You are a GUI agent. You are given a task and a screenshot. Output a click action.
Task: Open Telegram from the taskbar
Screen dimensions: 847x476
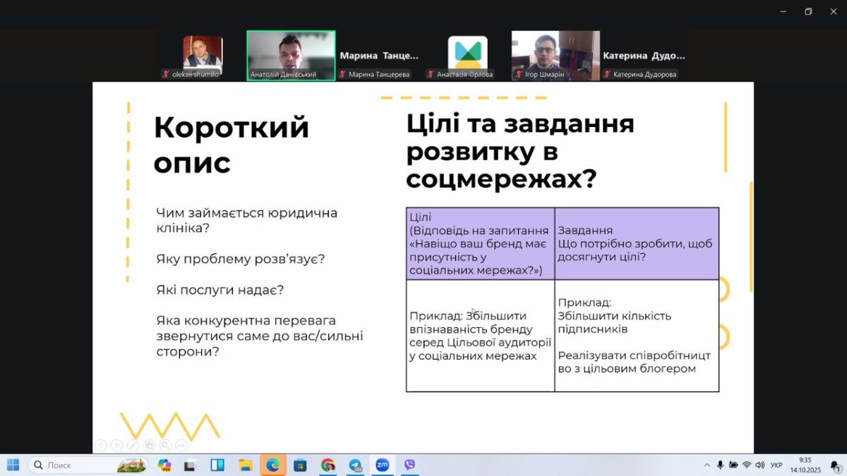point(355,465)
